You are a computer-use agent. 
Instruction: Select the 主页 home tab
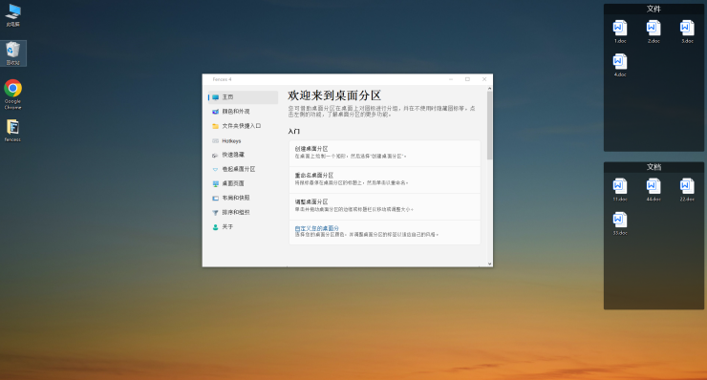[243, 97]
